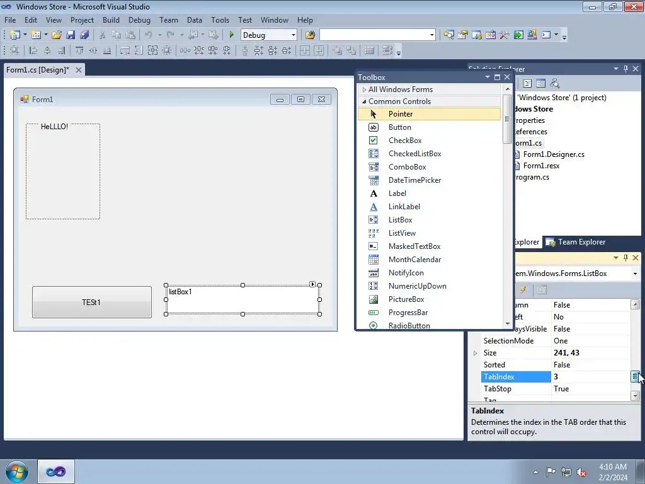Select the HeLLLO! label on the form
The height and width of the screenshot is (484, 645).
tap(54, 126)
